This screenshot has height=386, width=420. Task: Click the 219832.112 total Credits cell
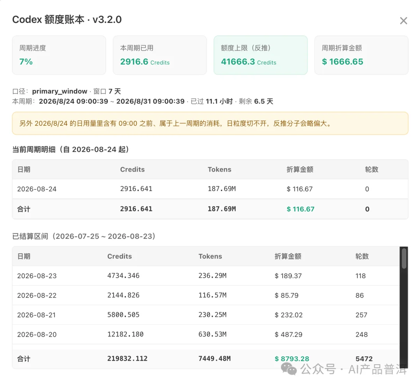127,359
